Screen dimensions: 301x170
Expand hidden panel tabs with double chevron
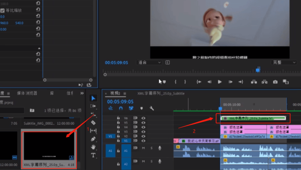(82, 93)
